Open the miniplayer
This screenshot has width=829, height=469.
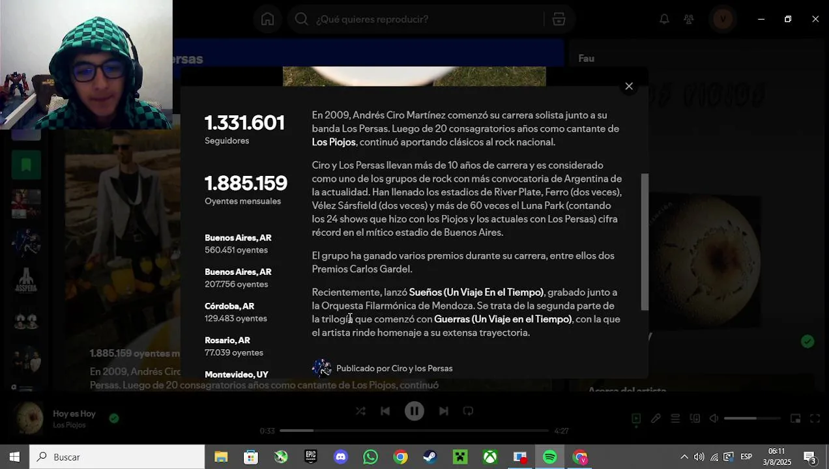coord(795,418)
